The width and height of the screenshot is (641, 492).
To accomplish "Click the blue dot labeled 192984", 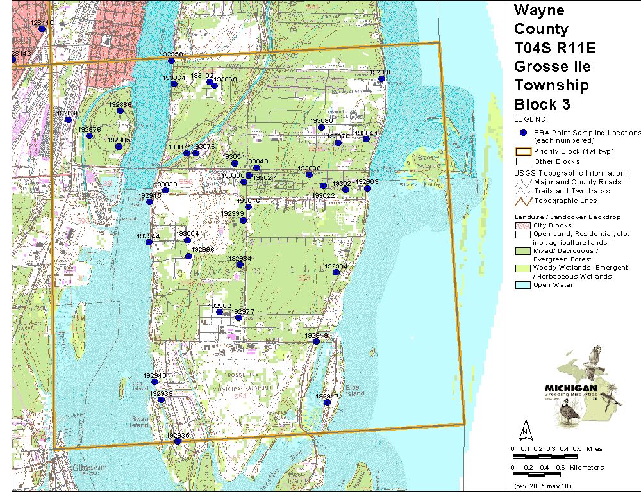I will 336,272.
